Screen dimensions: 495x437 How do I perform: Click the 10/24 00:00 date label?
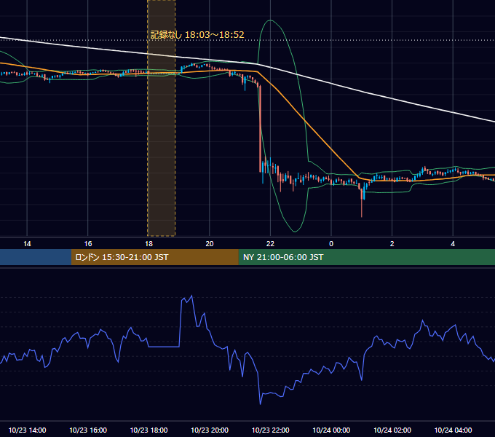pos(331,430)
